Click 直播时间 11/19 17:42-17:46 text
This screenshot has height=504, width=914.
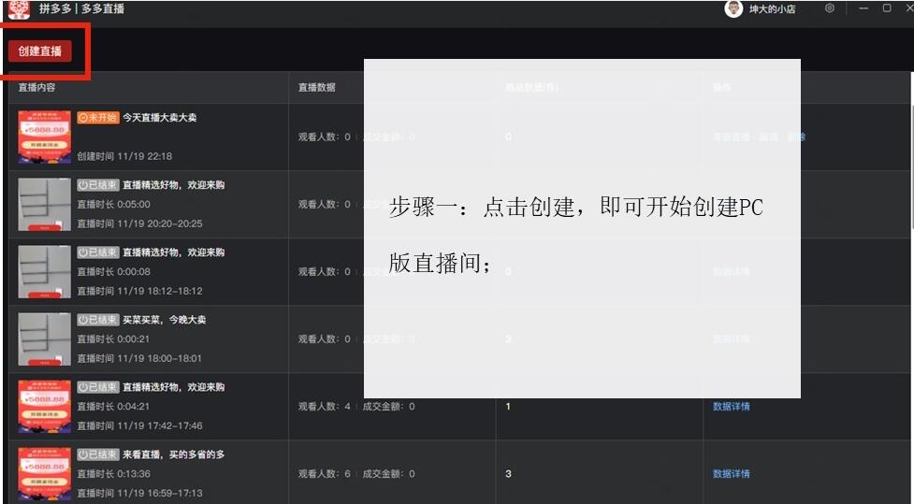tap(140, 426)
